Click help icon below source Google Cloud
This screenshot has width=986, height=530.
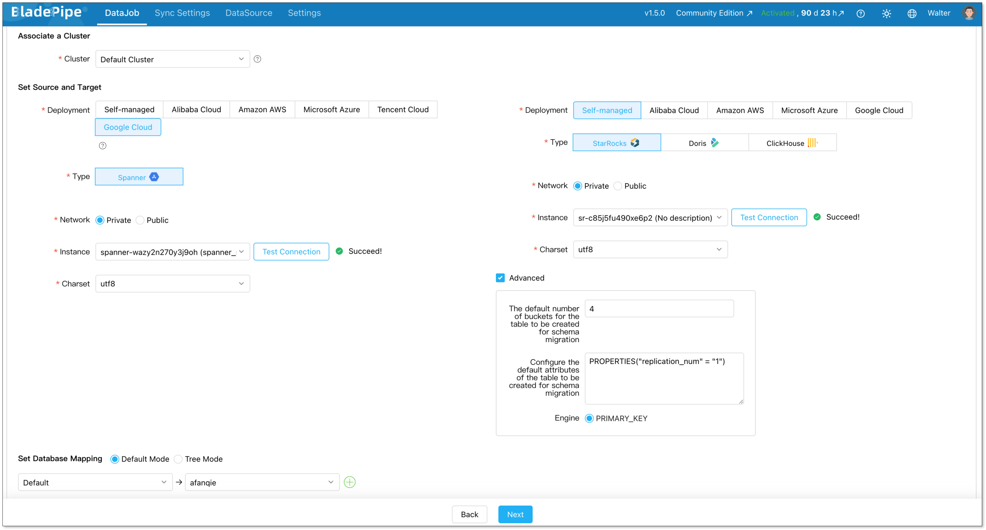click(x=103, y=145)
